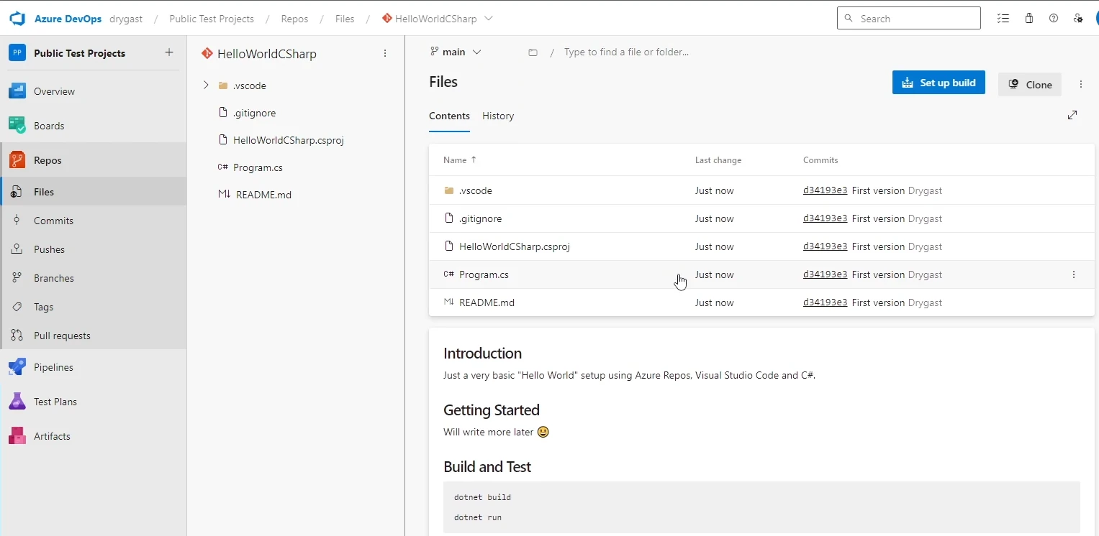Add new item with plus icon

point(169,52)
